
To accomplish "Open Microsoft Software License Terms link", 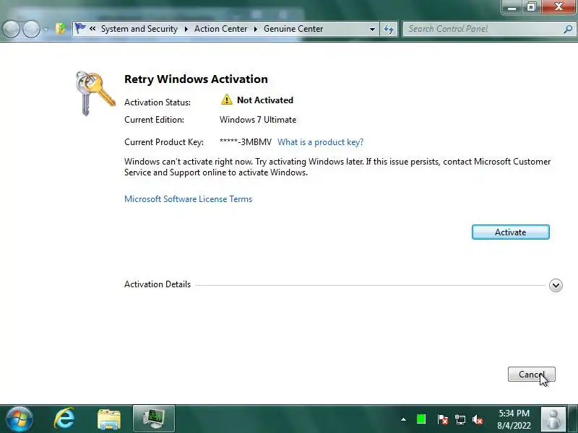I will click(x=188, y=199).
